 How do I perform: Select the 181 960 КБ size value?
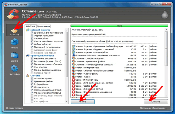(131, 46)
